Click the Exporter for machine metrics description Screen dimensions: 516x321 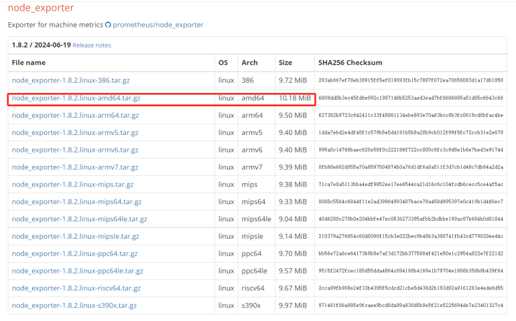pyautogui.click(x=55, y=25)
